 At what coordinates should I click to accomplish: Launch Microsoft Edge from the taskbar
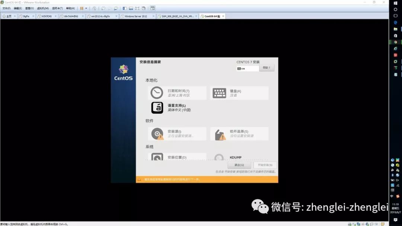point(395,23)
